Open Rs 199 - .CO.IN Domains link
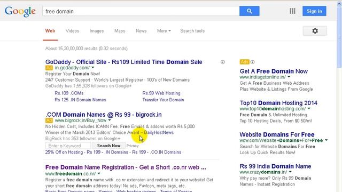Viewport: 342px width, 192px height. (157, 152)
